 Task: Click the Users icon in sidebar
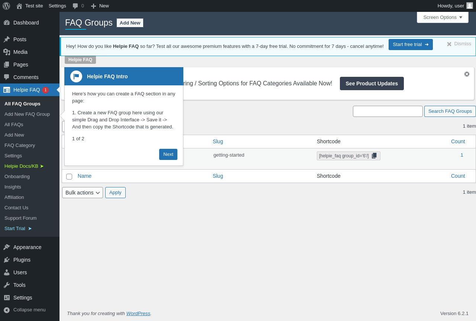[7, 272]
